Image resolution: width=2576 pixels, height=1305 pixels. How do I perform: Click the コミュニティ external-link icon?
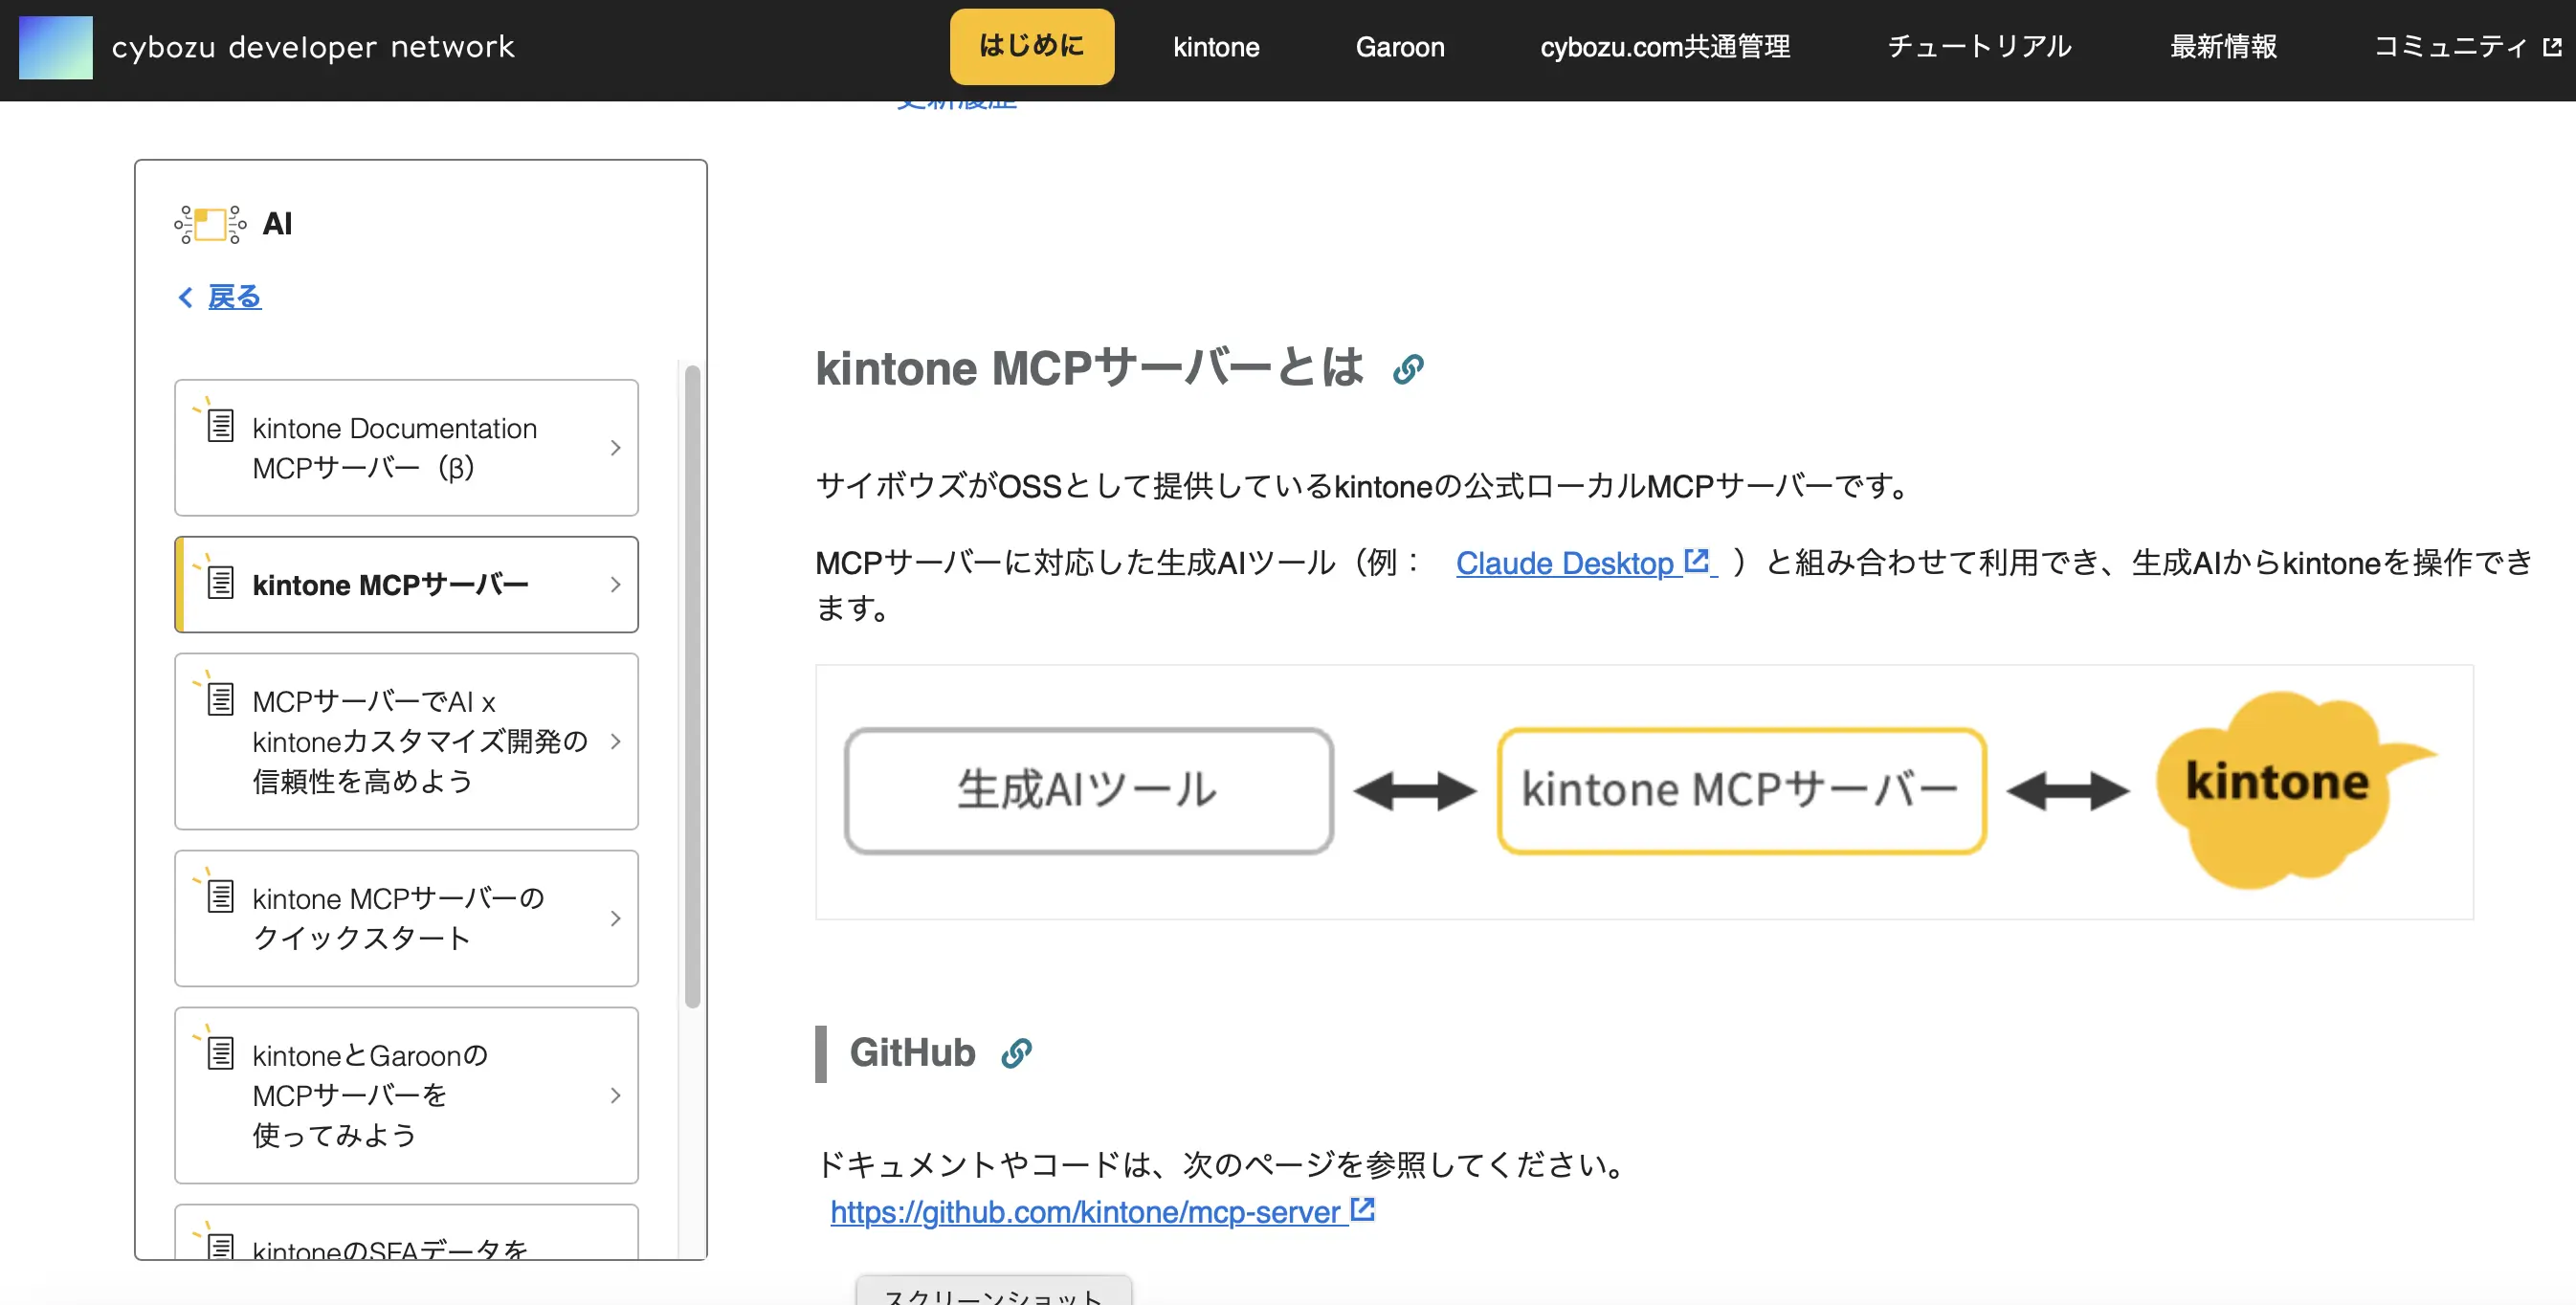tap(2552, 47)
